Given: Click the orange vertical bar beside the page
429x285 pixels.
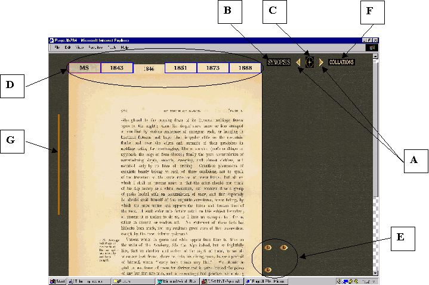Looking at the screenshot, I should 59,164.
